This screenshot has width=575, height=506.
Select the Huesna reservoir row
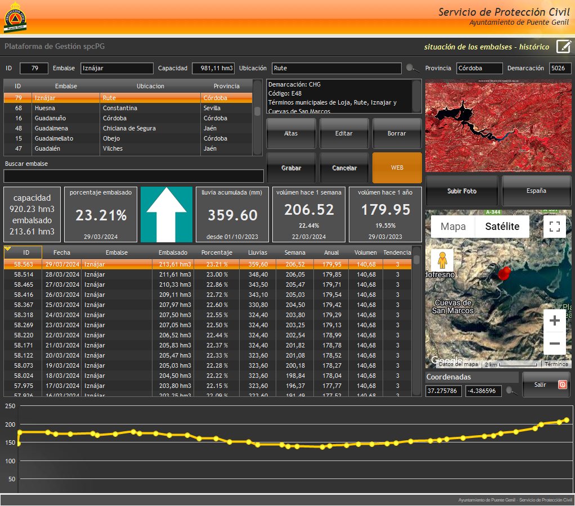128,108
